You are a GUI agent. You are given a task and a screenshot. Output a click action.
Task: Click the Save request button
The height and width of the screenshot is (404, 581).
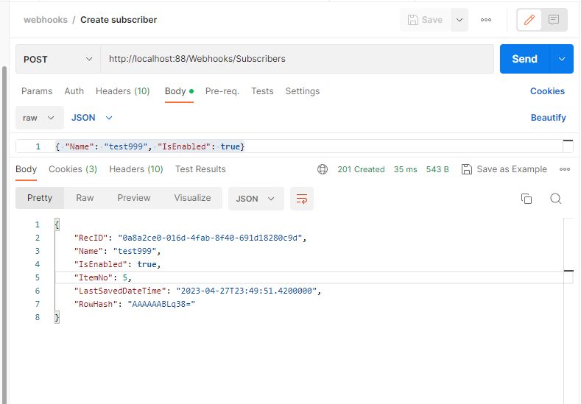click(x=425, y=20)
